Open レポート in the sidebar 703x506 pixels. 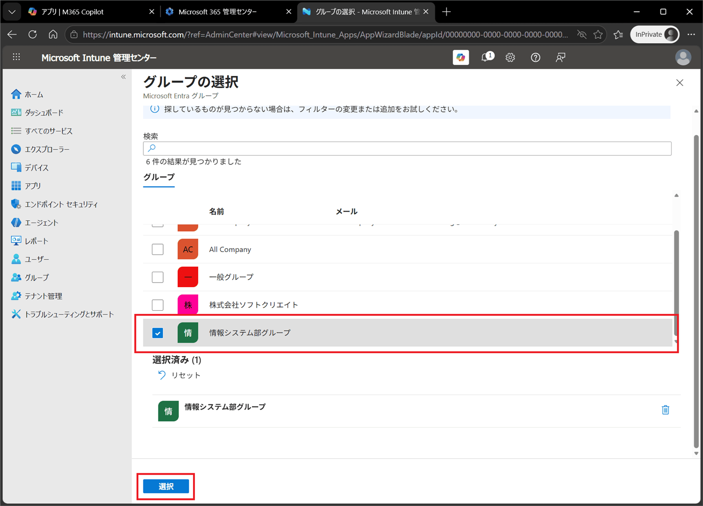click(36, 241)
